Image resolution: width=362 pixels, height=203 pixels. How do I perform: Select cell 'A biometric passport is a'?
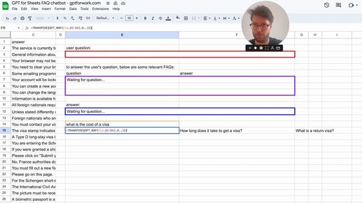tap(33, 199)
